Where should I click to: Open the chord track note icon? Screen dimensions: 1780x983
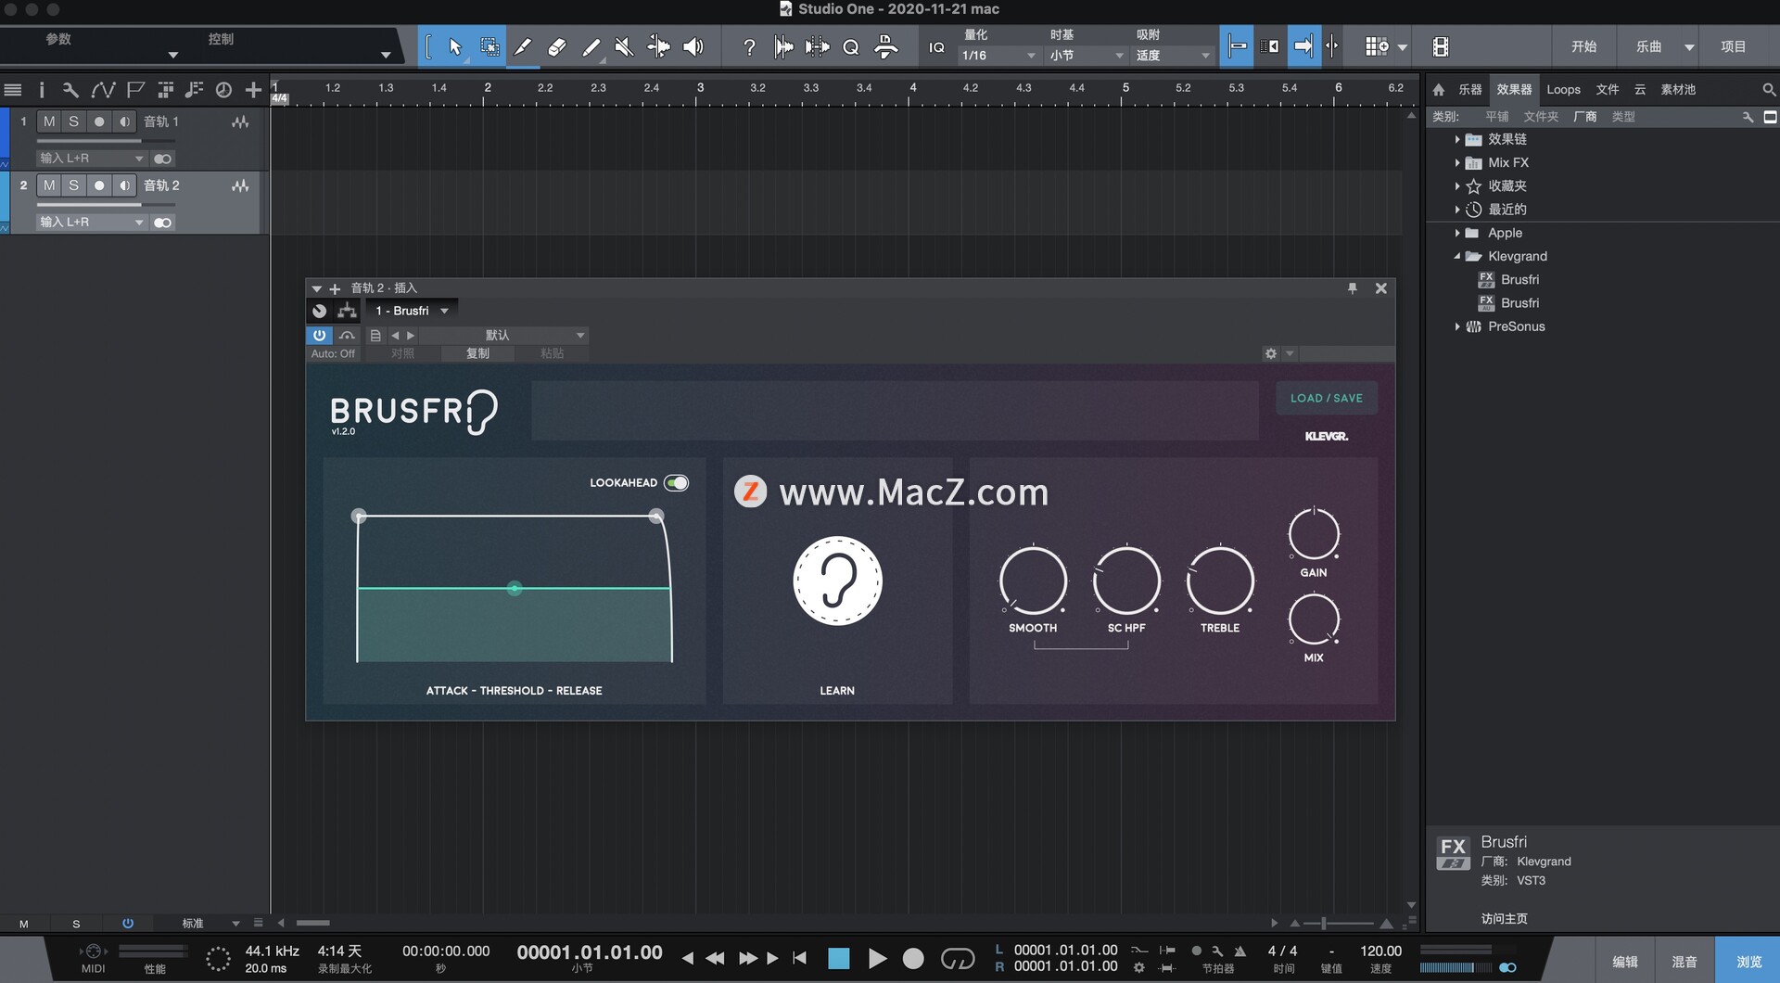click(x=194, y=90)
